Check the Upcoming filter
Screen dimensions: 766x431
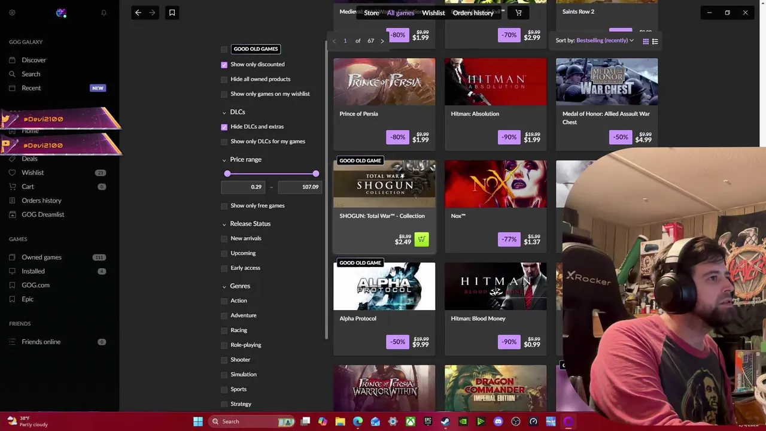224,253
